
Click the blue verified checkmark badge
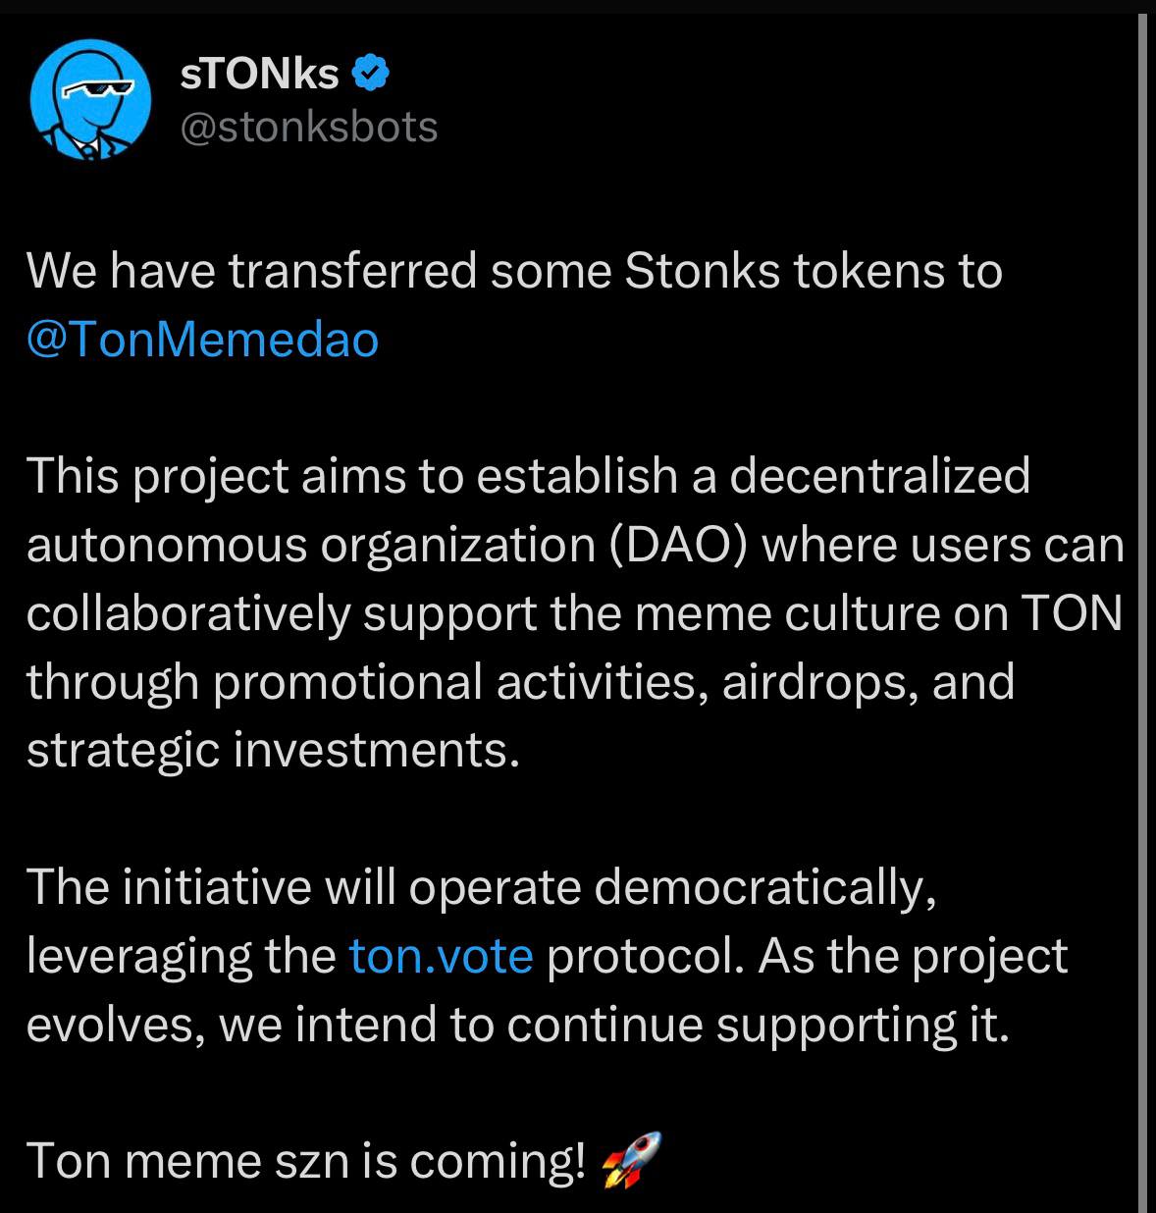click(x=371, y=73)
